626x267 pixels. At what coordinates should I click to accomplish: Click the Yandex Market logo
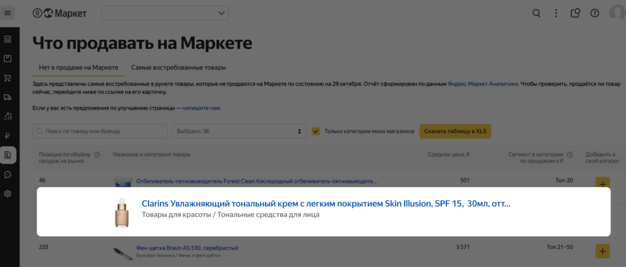tap(60, 13)
